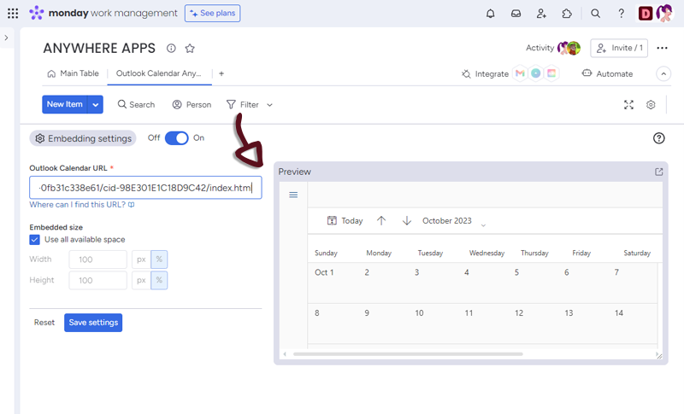Screen dimensions: 684x414
Task: Add a new board view tab
Action: pyautogui.click(x=221, y=73)
